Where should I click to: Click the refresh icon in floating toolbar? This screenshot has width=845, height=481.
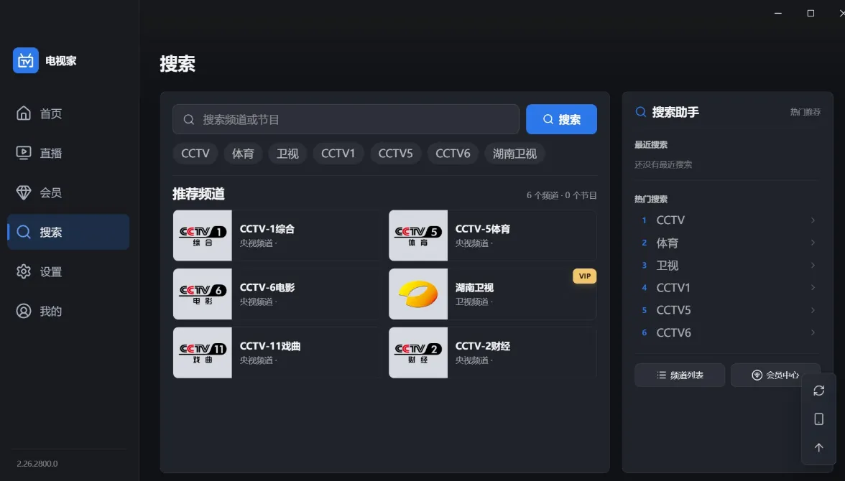click(818, 391)
